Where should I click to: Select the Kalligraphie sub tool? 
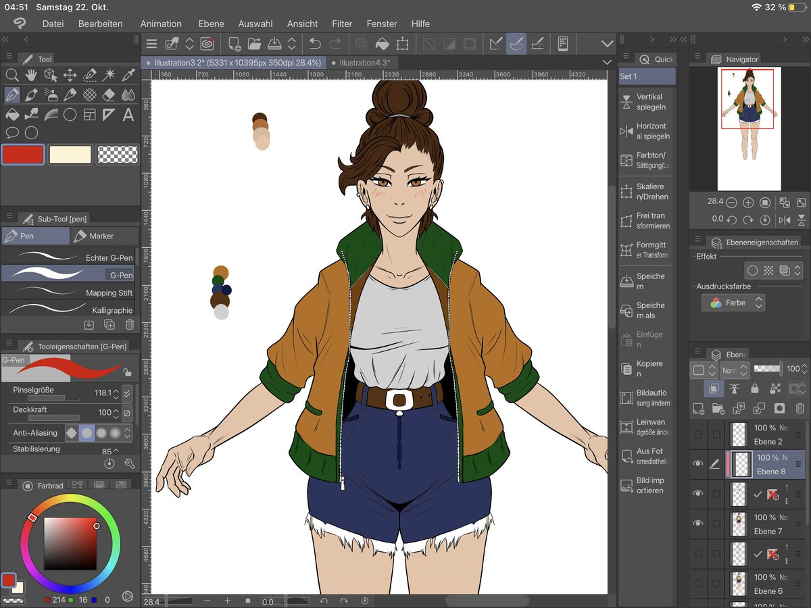click(68, 310)
